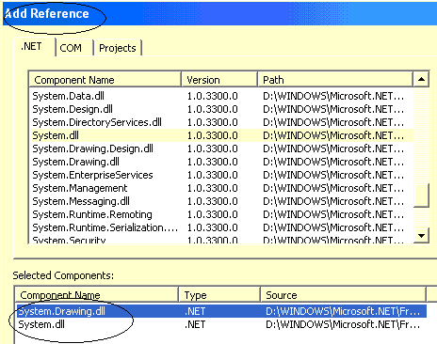437x344 pixels.
Task: Select System.Messaging.dll row
Action: 221,201
